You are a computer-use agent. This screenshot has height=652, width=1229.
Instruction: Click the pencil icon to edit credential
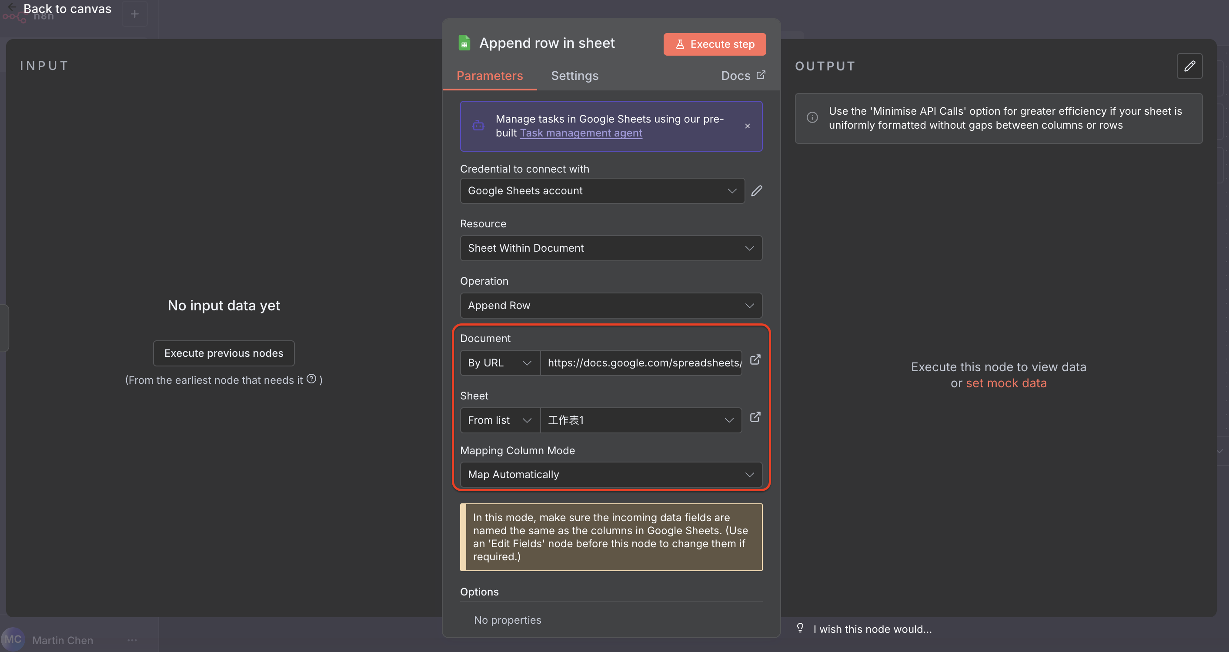tap(757, 191)
